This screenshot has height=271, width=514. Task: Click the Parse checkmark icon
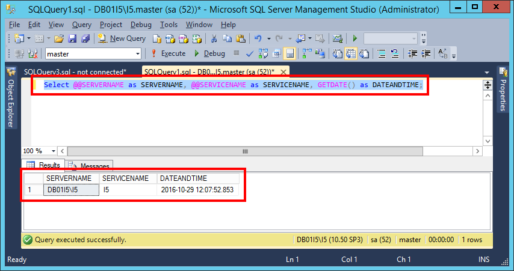[x=249, y=53]
